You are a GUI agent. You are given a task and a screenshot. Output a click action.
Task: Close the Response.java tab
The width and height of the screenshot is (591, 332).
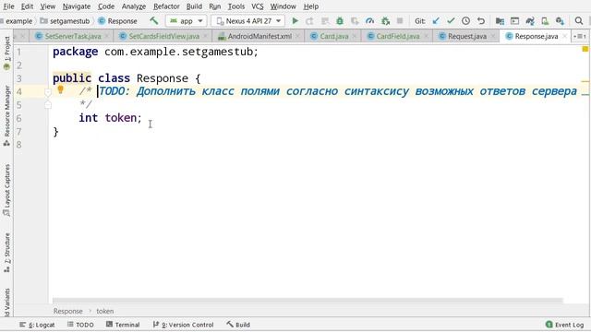pyautogui.click(x=564, y=36)
